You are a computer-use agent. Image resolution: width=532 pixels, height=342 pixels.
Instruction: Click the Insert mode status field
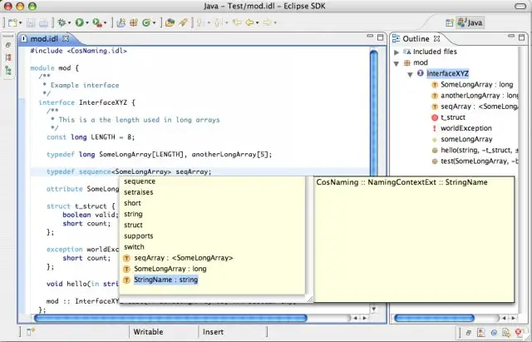pyautogui.click(x=213, y=332)
